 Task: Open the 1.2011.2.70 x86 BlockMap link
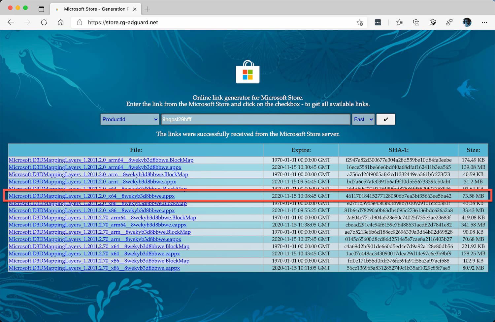pyautogui.click(x=99, y=261)
